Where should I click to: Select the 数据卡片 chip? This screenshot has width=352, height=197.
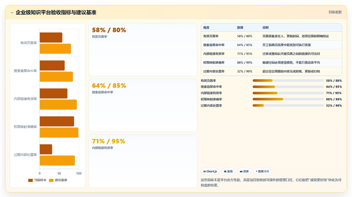pos(262,172)
